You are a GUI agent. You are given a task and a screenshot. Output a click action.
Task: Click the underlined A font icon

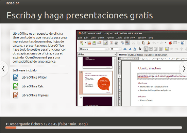[135, 49]
